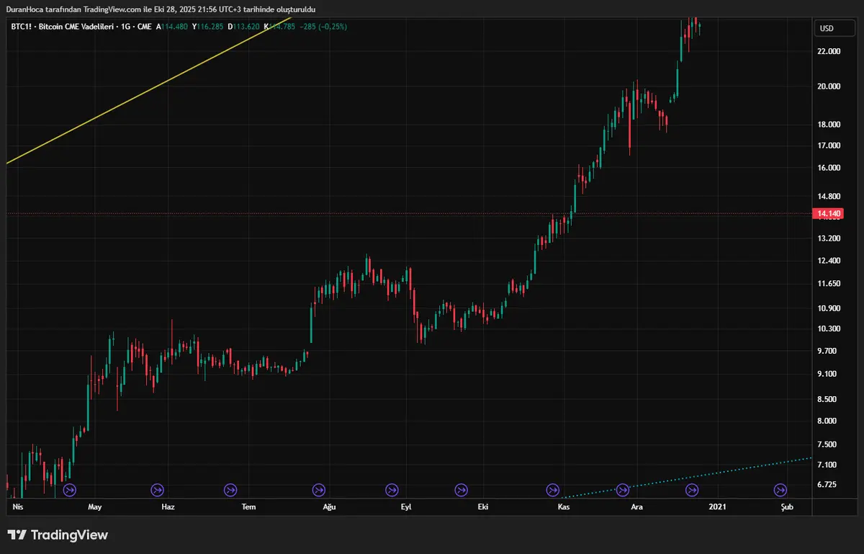864x554 pixels.
Task: Click the event marker icon left of Ara label
Action: [x=623, y=490]
